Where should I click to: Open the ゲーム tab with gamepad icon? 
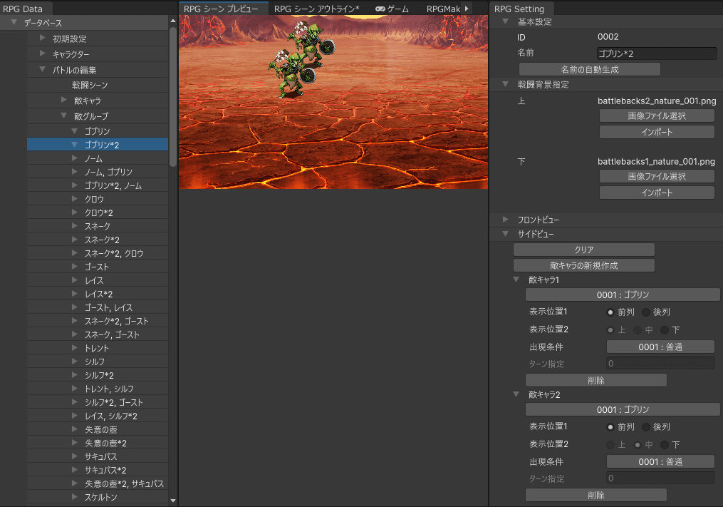point(392,9)
